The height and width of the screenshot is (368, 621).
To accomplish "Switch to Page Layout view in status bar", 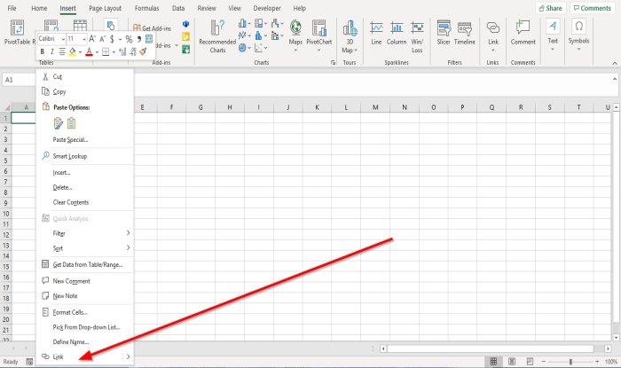I will click(x=512, y=361).
